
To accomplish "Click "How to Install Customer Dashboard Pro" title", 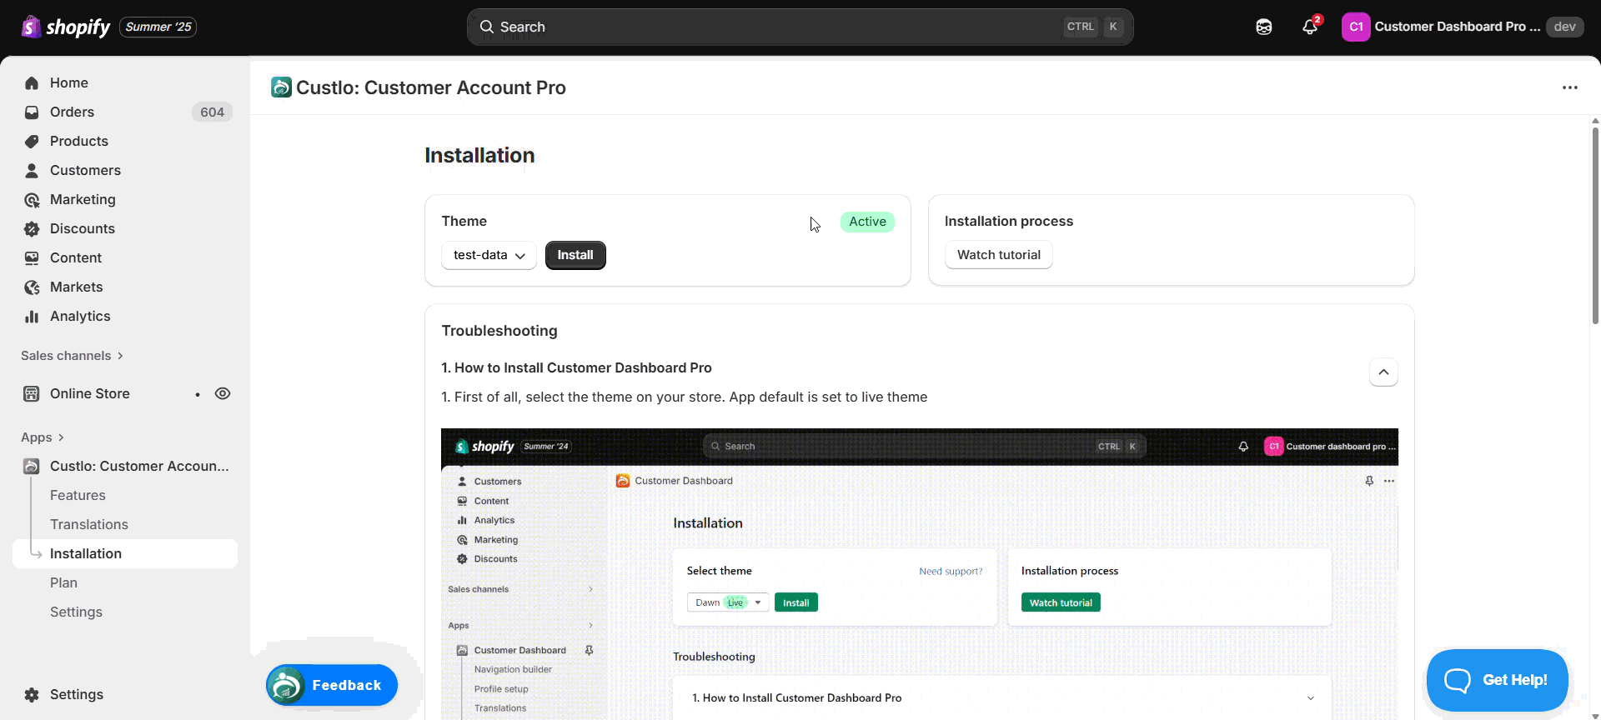I will coord(583,367).
